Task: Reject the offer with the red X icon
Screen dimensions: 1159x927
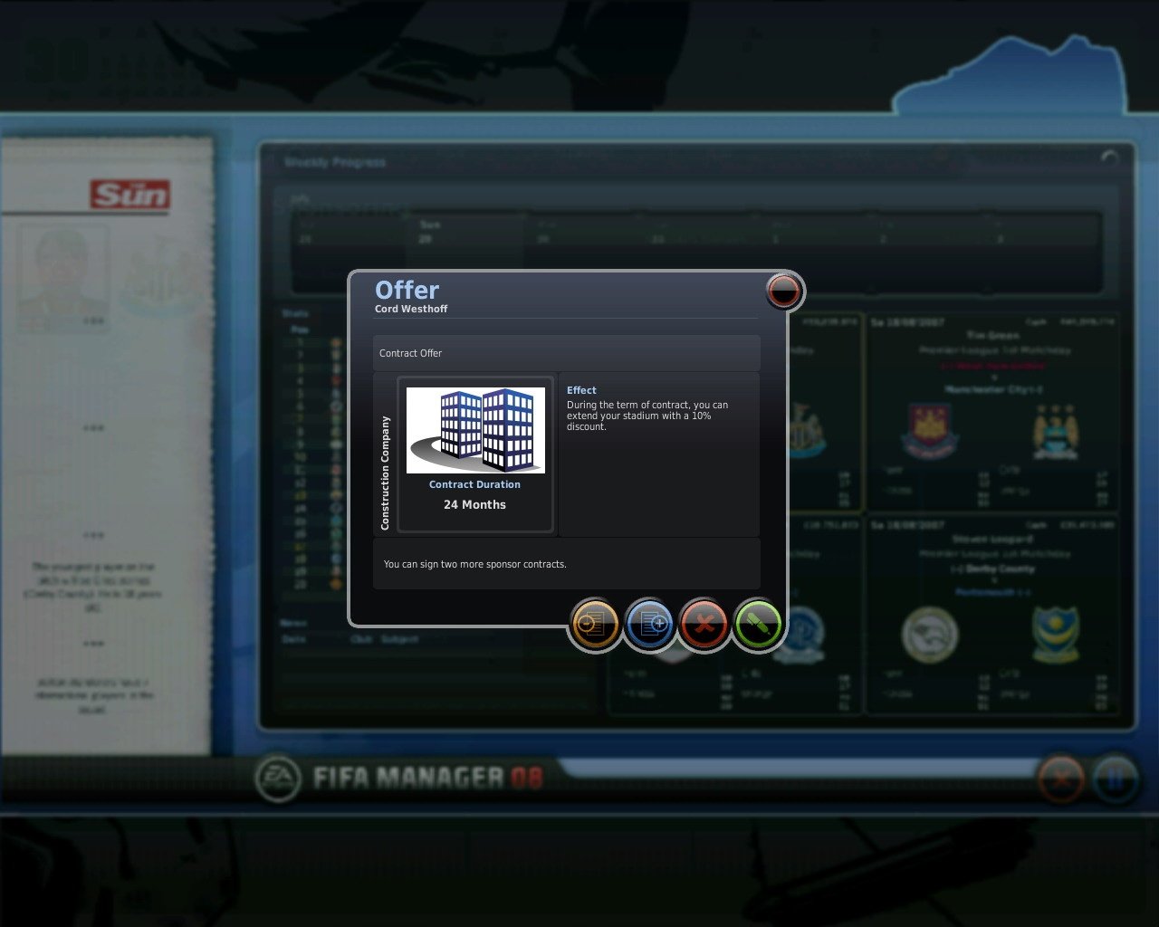Action: (x=704, y=624)
